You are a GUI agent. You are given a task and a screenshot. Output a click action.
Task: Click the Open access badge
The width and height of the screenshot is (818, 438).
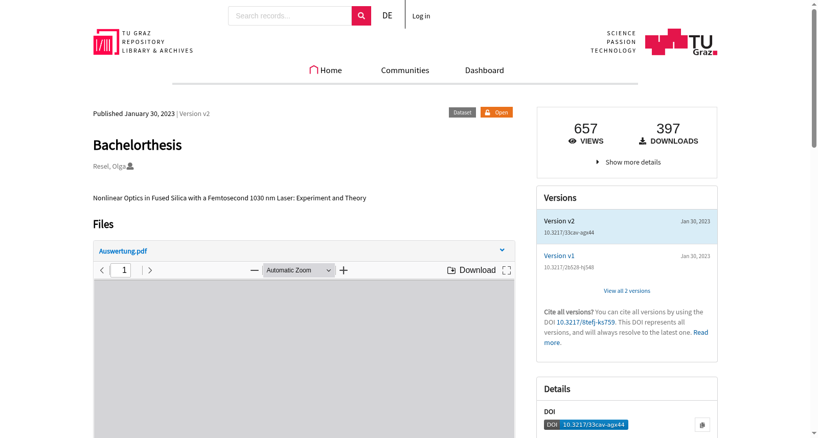click(496, 112)
